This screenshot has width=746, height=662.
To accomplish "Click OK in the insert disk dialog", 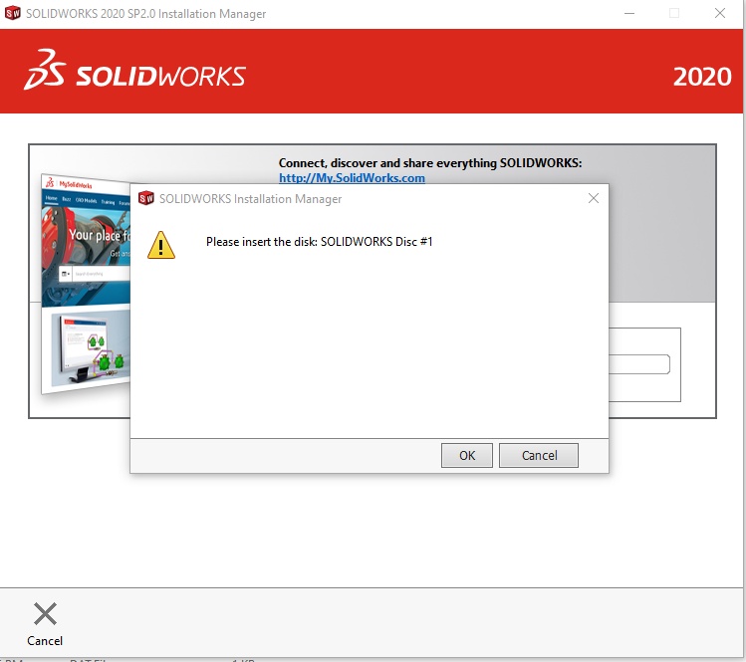I will click(x=467, y=455).
